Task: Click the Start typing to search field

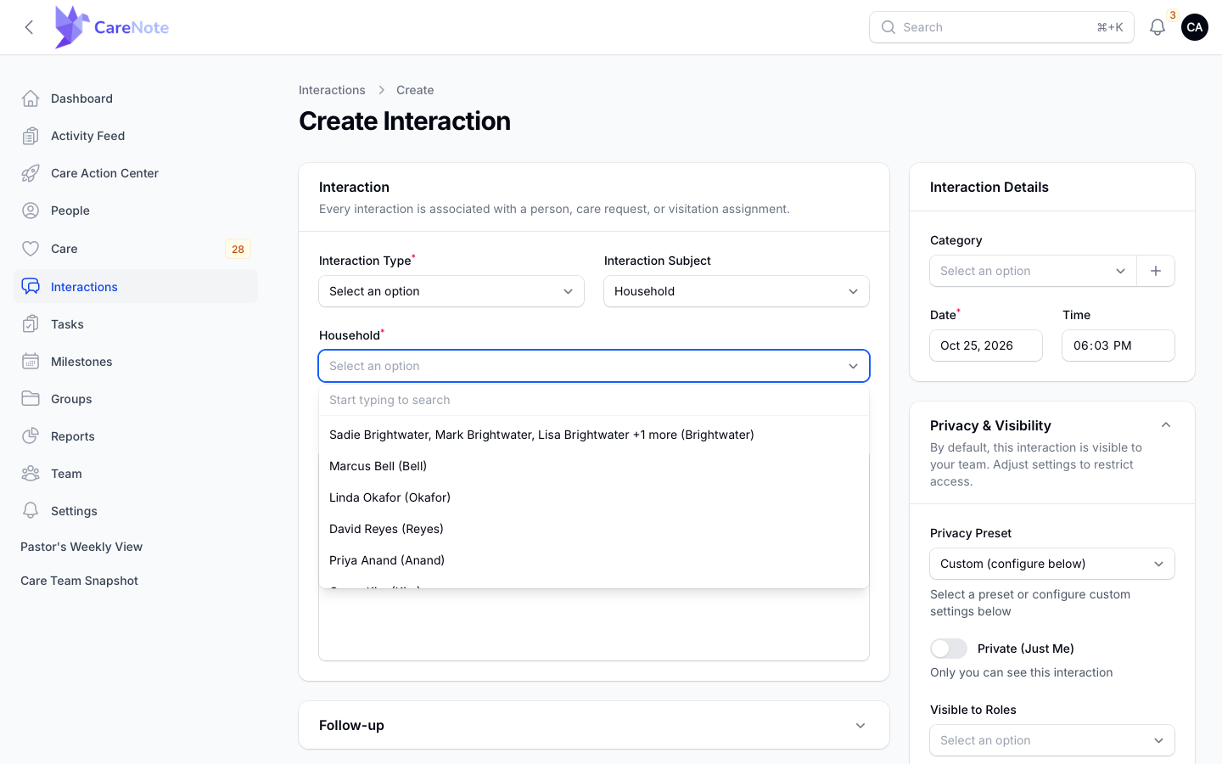Action: 594,400
